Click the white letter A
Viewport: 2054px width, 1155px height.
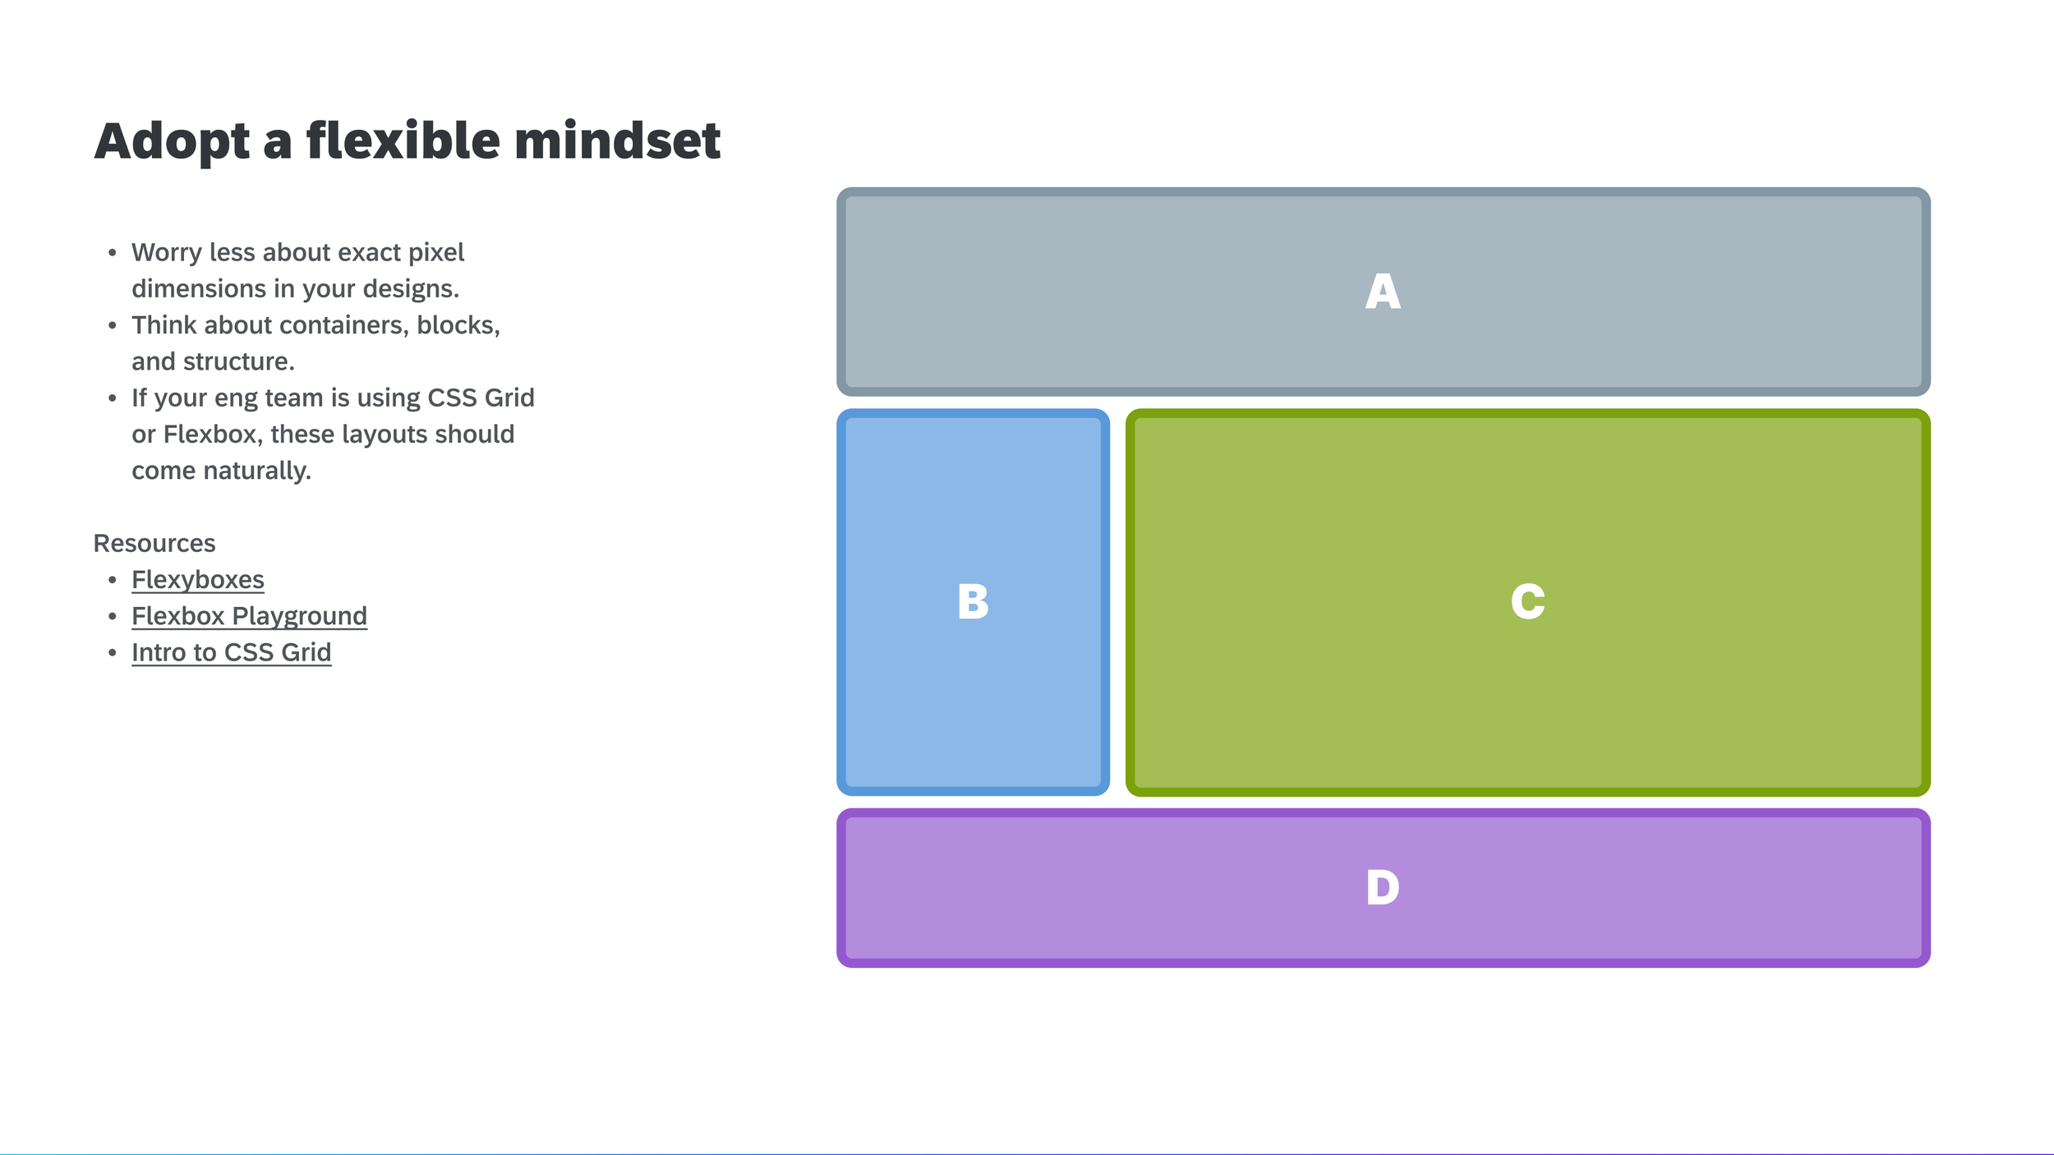tap(1383, 292)
